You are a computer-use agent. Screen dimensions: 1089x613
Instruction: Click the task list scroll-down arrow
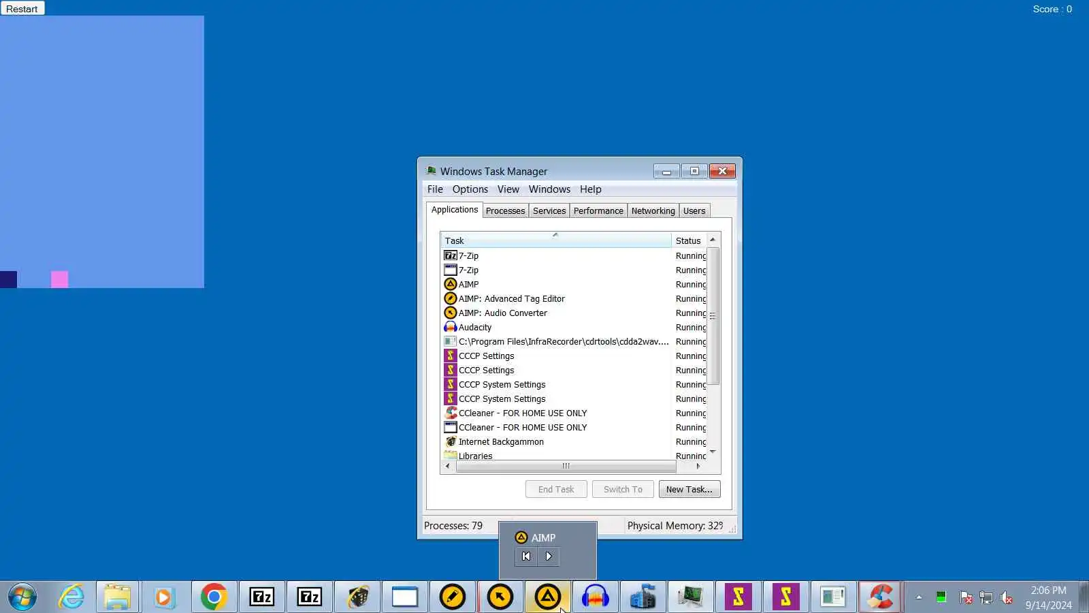pyautogui.click(x=713, y=452)
